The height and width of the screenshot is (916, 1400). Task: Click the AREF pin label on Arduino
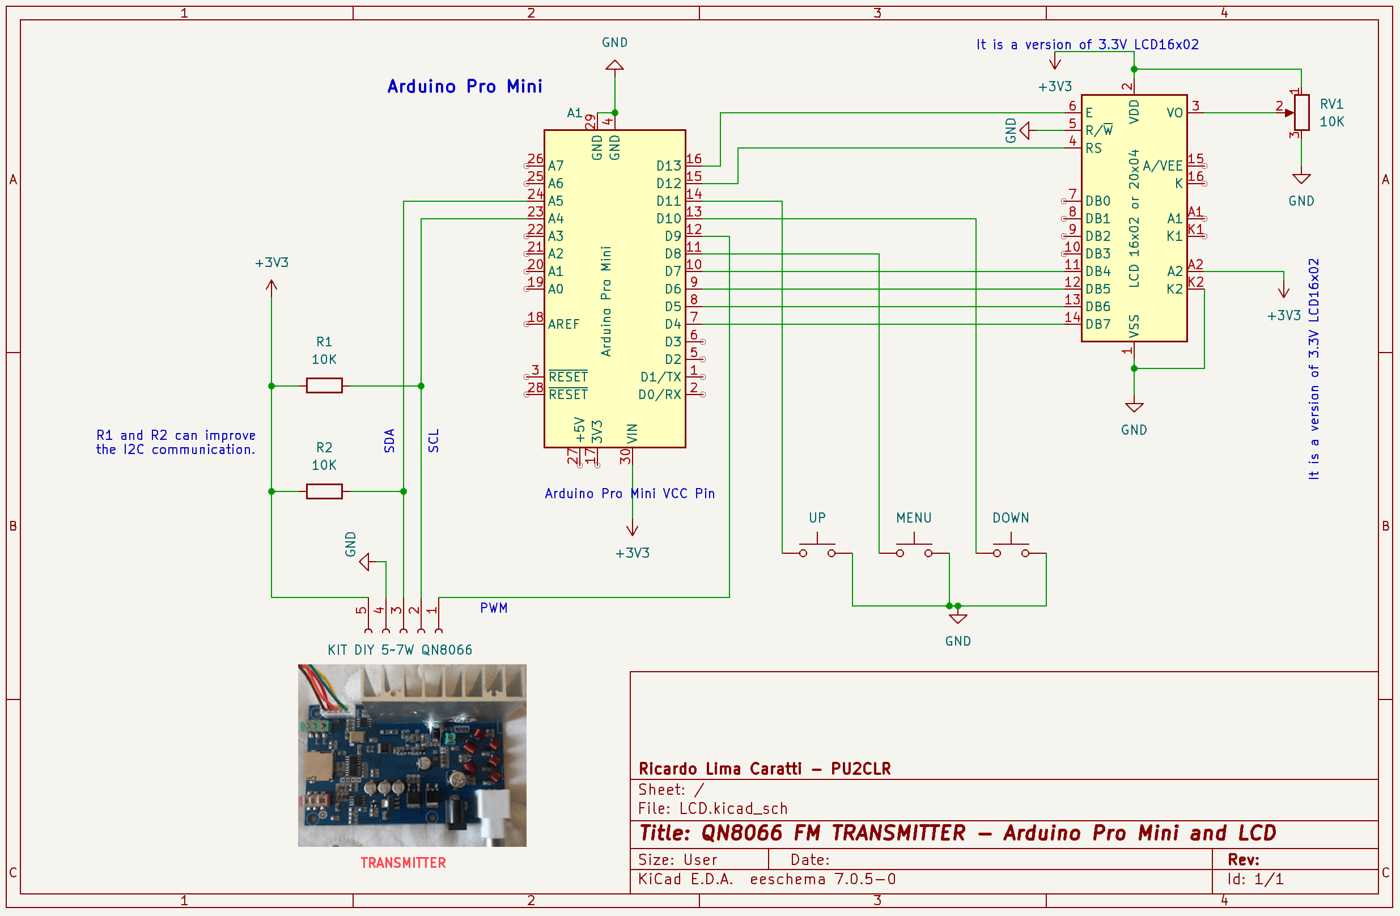[x=563, y=324]
